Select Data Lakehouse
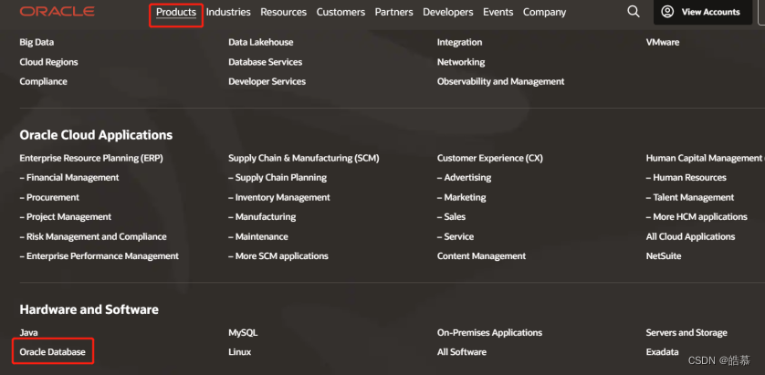 (x=260, y=42)
